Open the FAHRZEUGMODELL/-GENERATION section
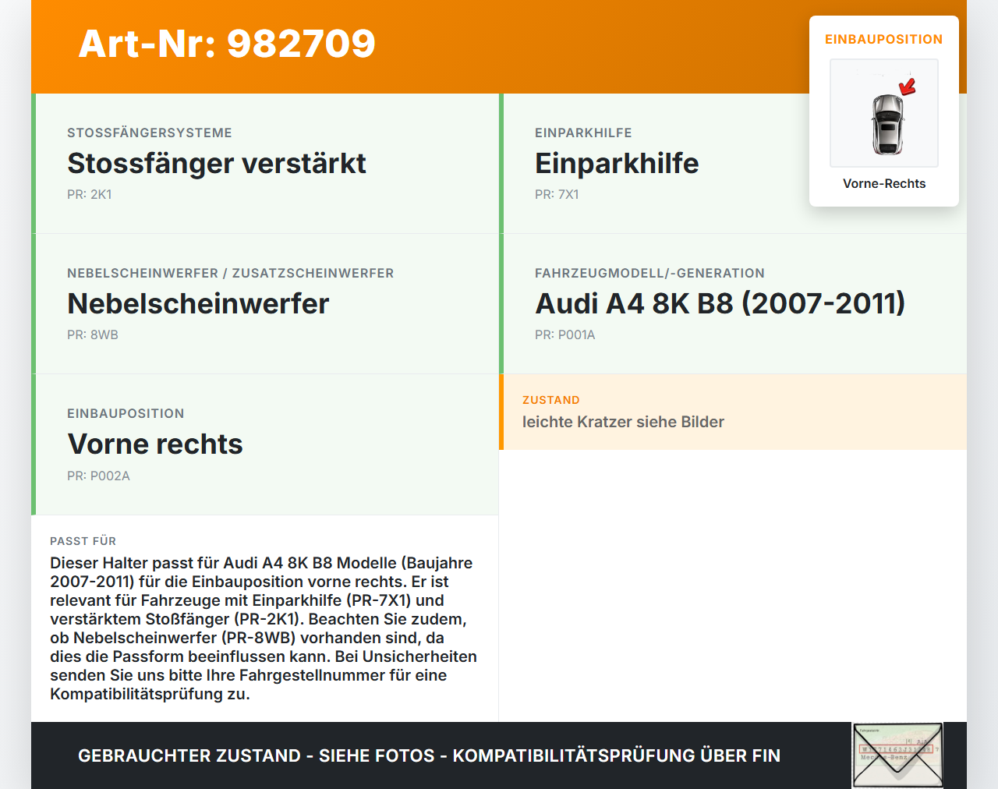The height and width of the screenshot is (789, 998). (649, 273)
